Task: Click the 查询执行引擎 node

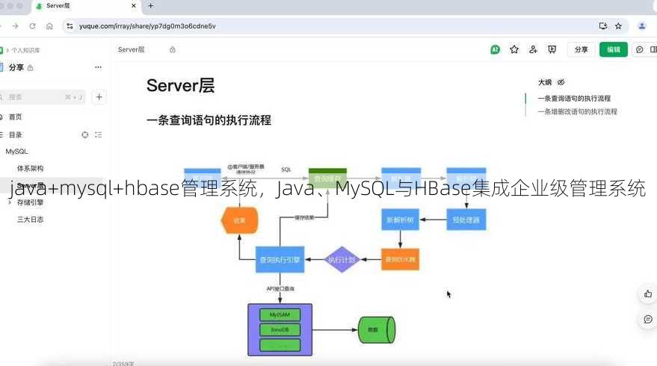Action: coord(280,260)
